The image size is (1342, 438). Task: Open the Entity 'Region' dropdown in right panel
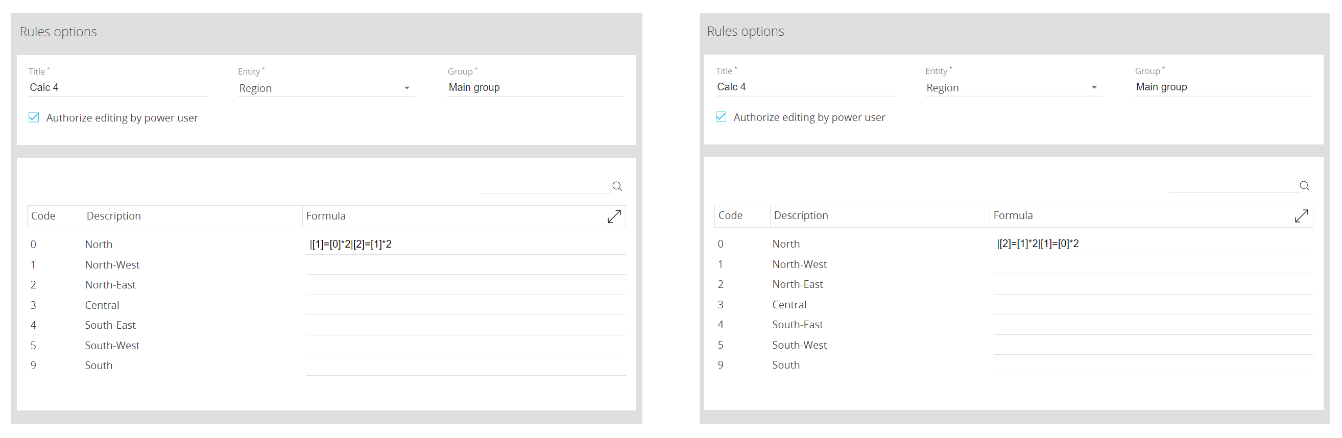pyautogui.click(x=1013, y=88)
